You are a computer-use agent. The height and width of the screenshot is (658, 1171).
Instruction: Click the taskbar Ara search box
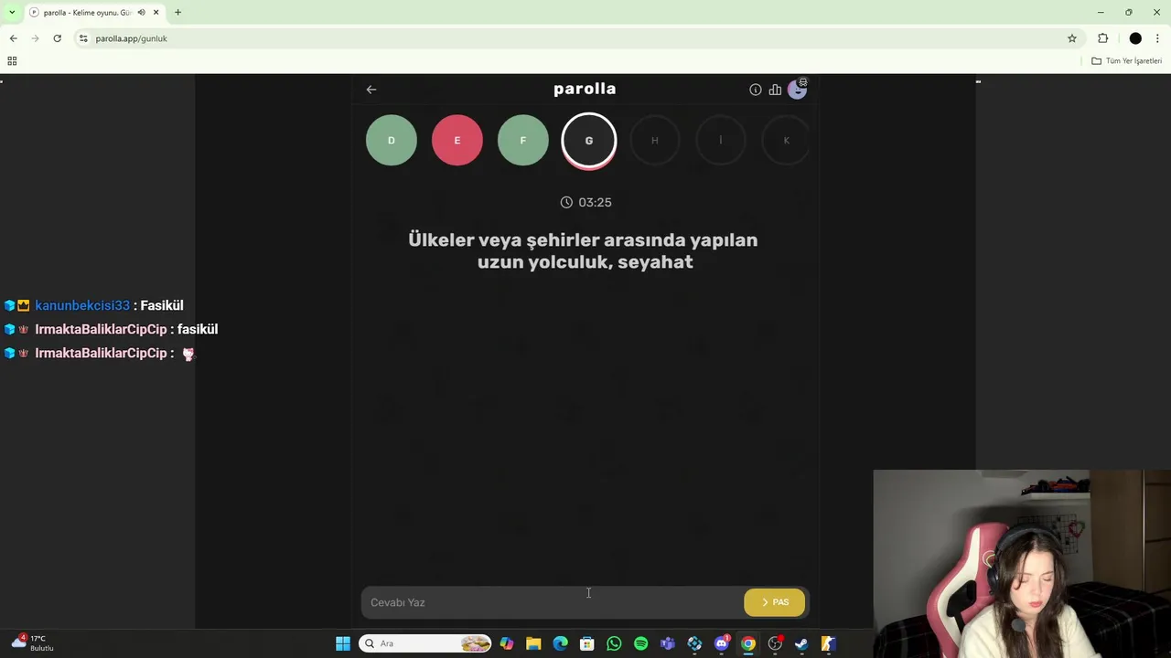coord(425,643)
